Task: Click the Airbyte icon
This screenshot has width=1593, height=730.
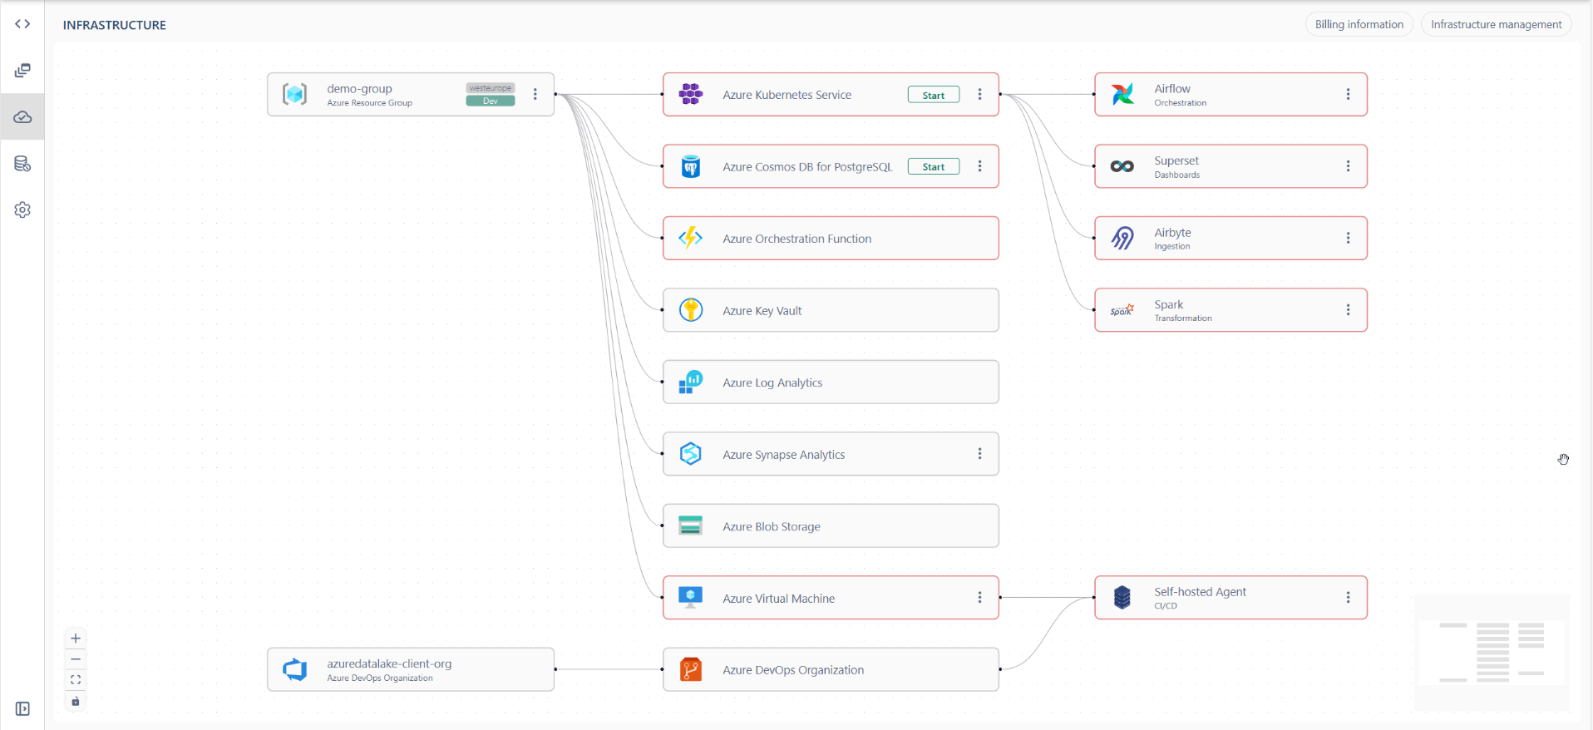Action: [x=1122, y=238]
